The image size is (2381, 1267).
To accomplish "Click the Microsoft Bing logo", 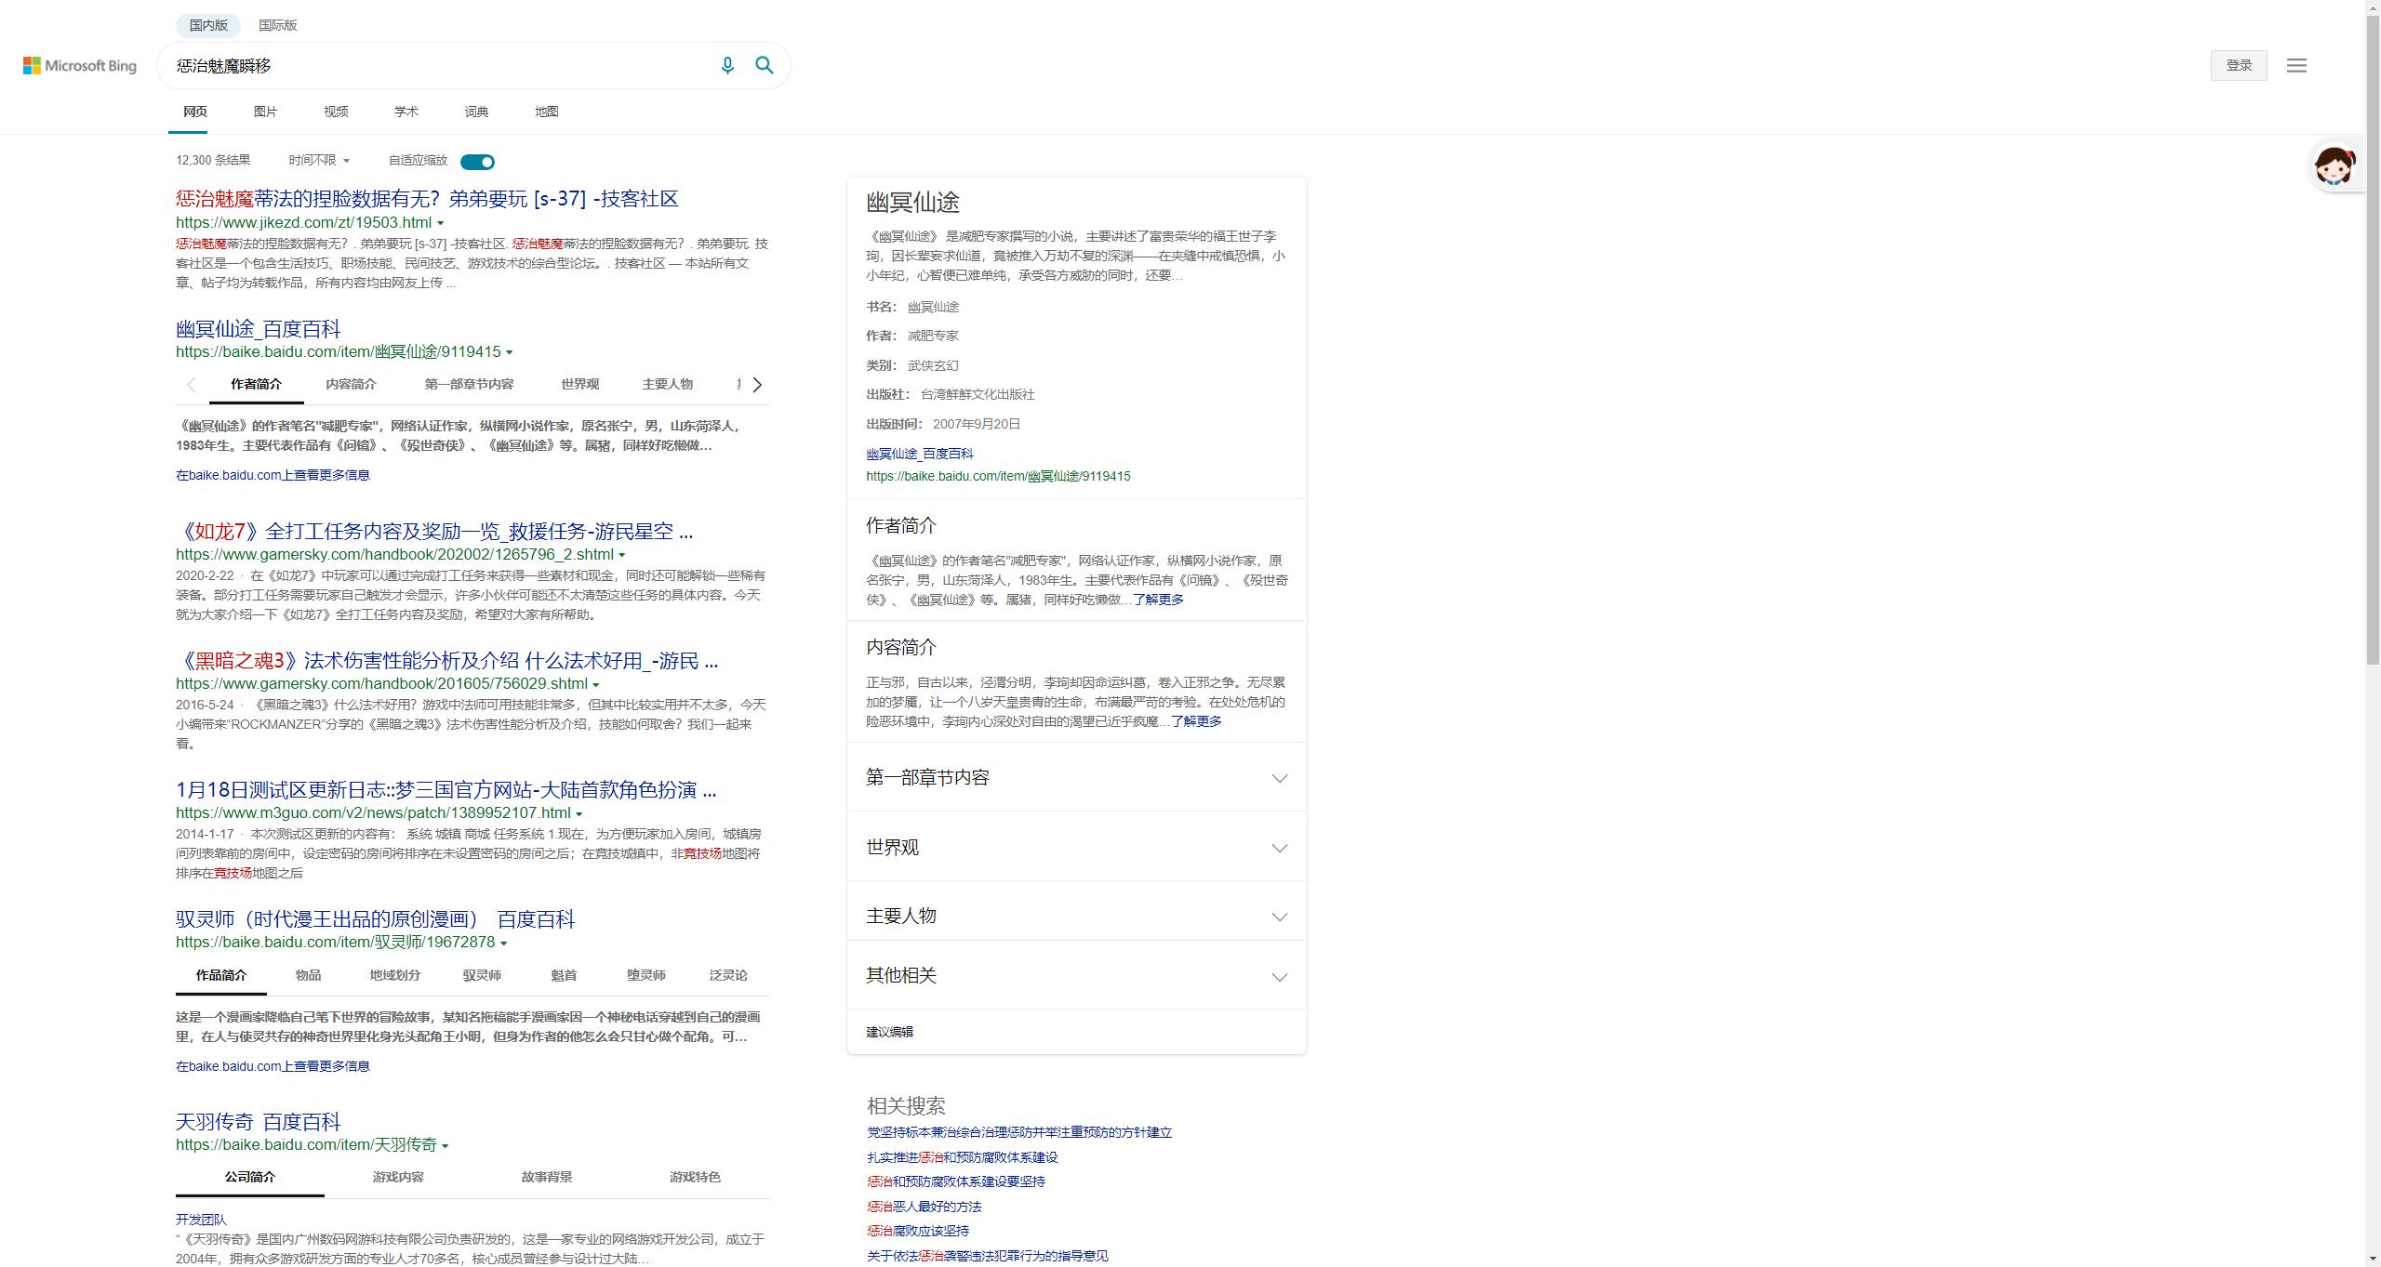I will tap(80, 65).
